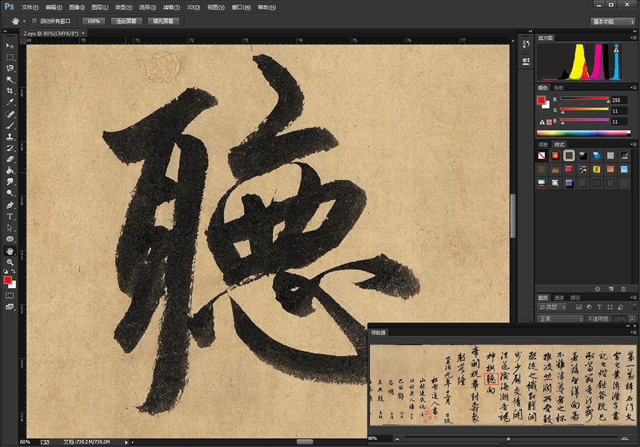Click the Navigator zoom in button

[x=624, y=439]
